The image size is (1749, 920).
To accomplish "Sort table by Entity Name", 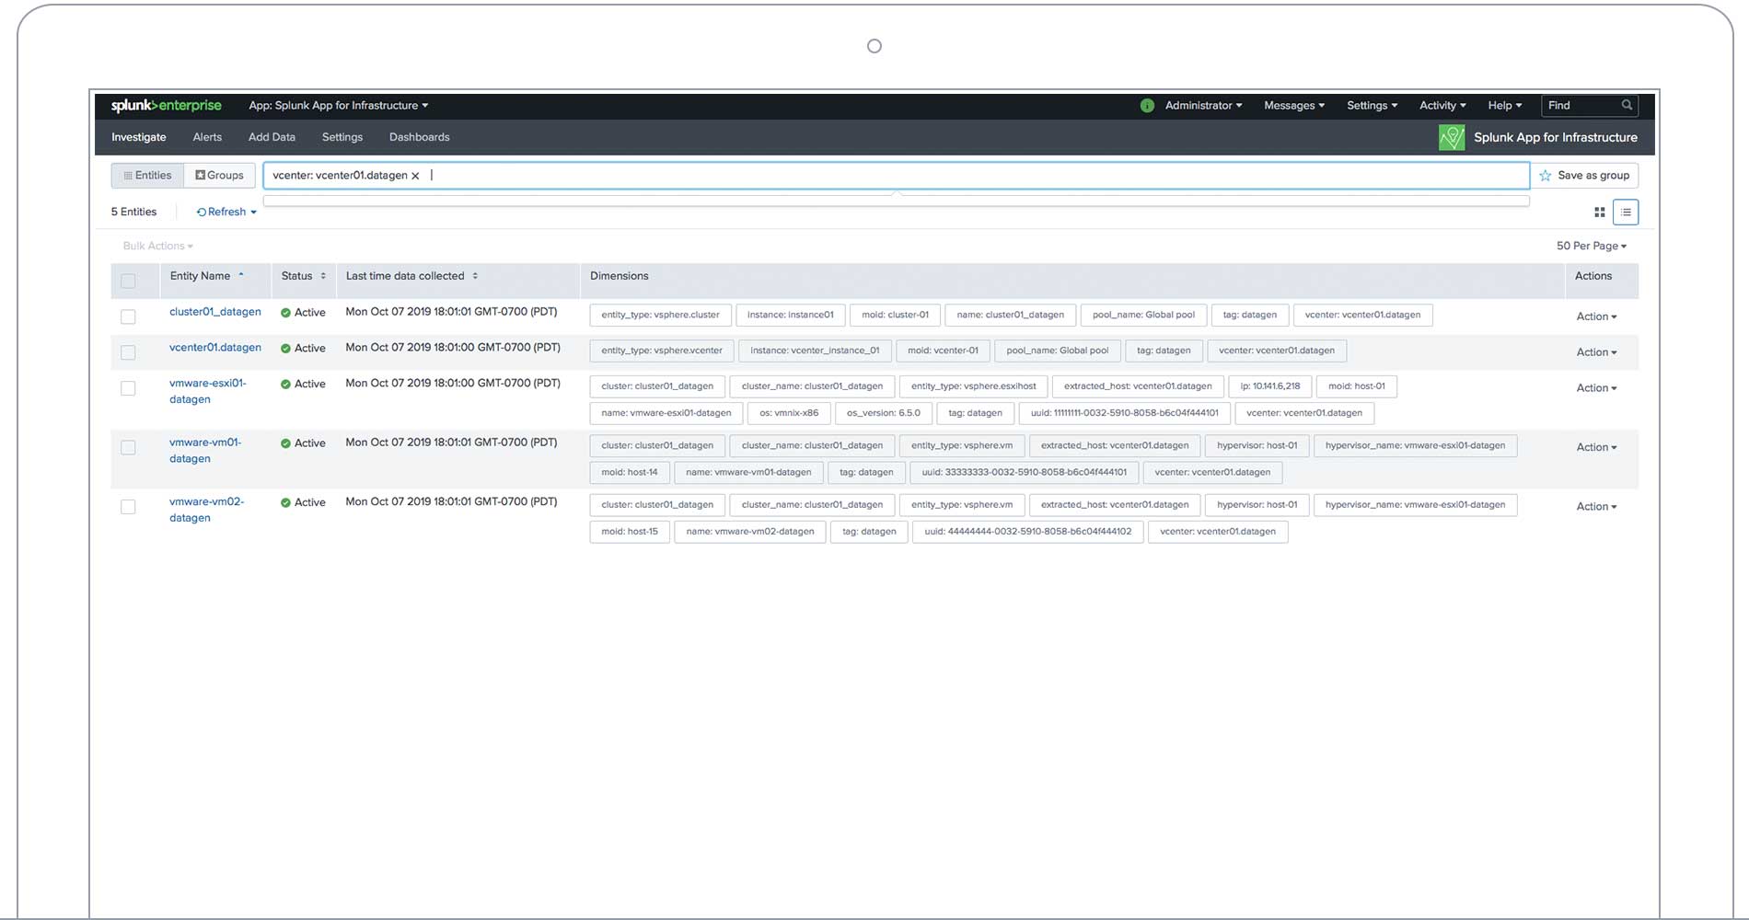I will point(207,276).
